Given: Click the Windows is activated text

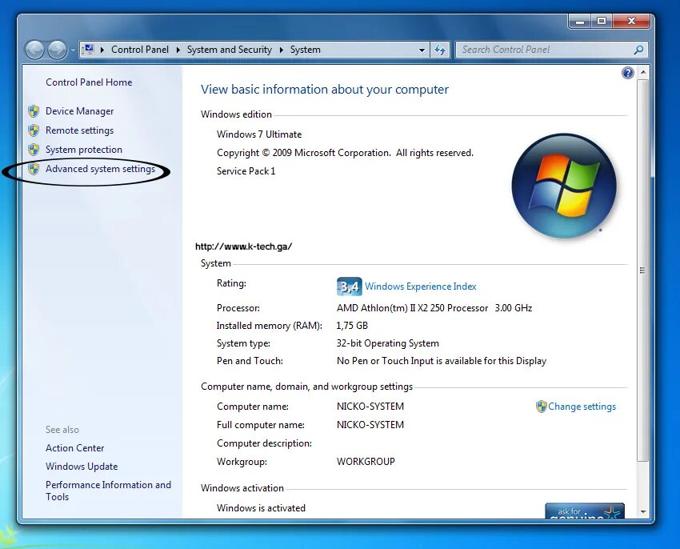Looking at the screenshot, I should (x=261, y=508).
